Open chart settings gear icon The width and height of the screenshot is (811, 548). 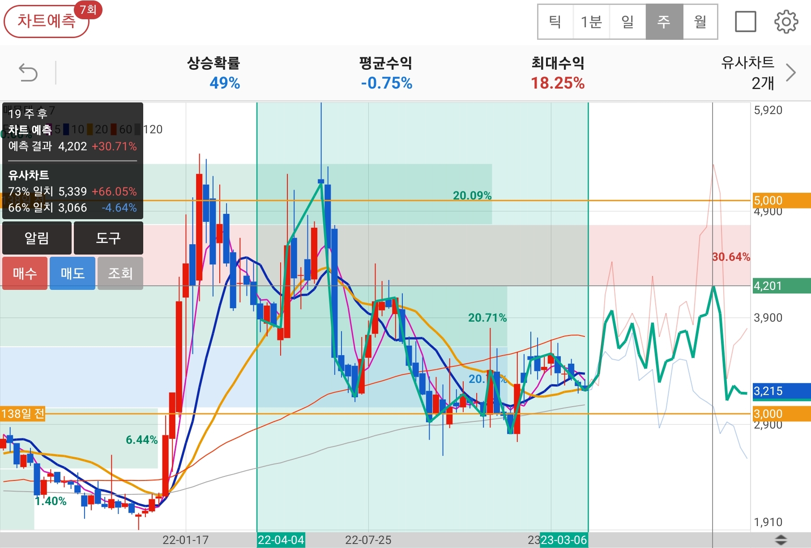(x=786, y=21)
